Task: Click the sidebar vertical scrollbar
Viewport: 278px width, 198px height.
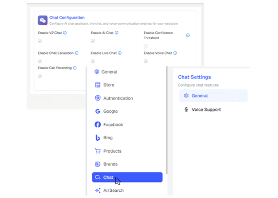Action: point(167,120)
